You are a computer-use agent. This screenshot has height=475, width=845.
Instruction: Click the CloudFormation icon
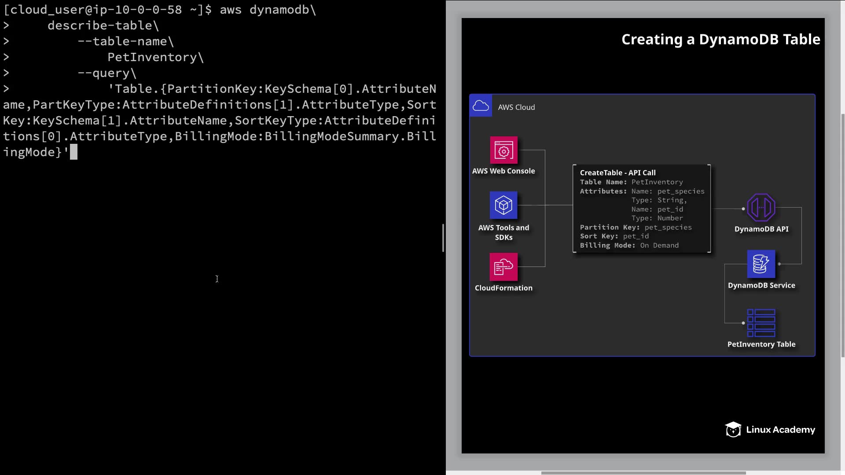coord(503,267)
